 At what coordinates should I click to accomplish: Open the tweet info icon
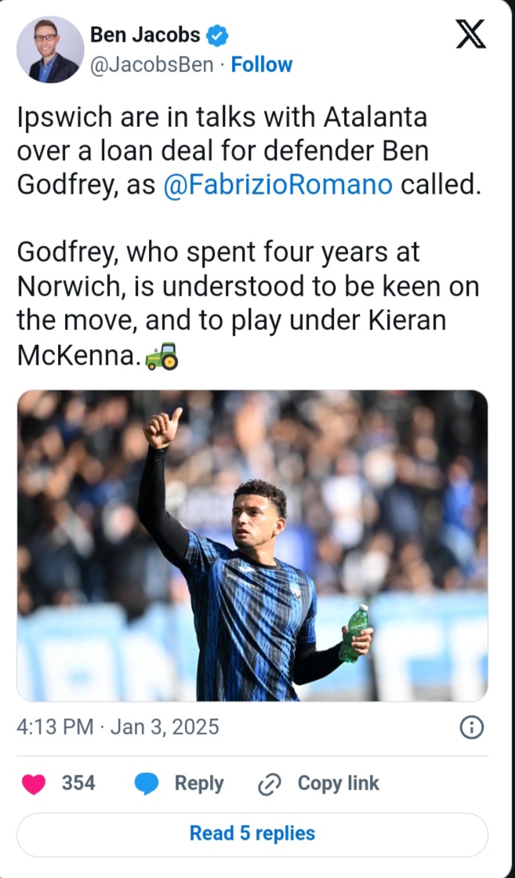pyautogui.click(x=470, y=727)
